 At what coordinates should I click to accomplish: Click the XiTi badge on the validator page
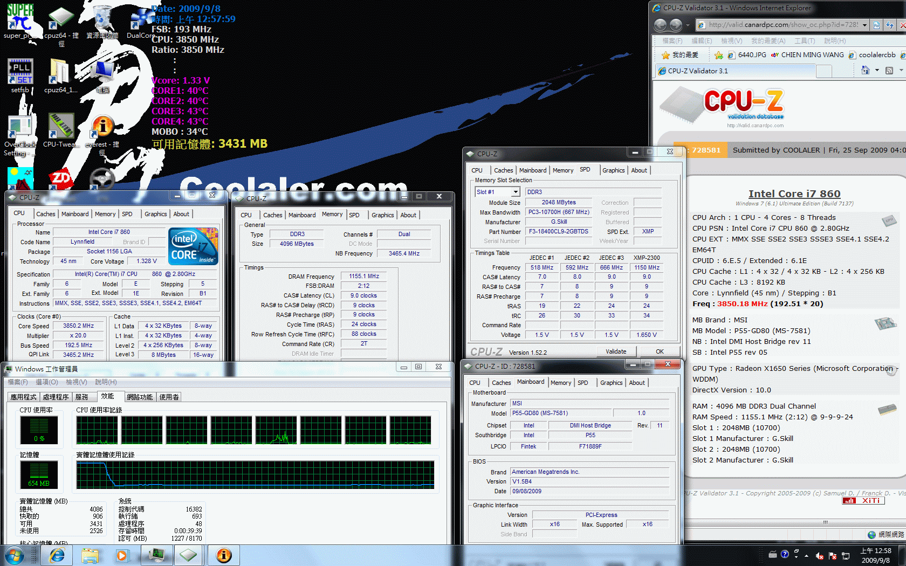[x=863, y=501]
